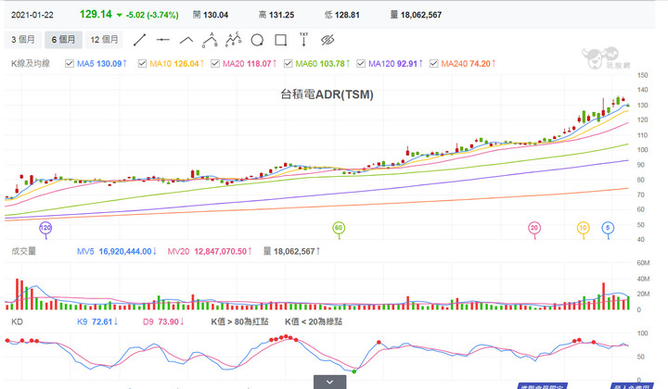Switch chart range to 3 個月
This screenshot has height=389, width=668.
23,40
